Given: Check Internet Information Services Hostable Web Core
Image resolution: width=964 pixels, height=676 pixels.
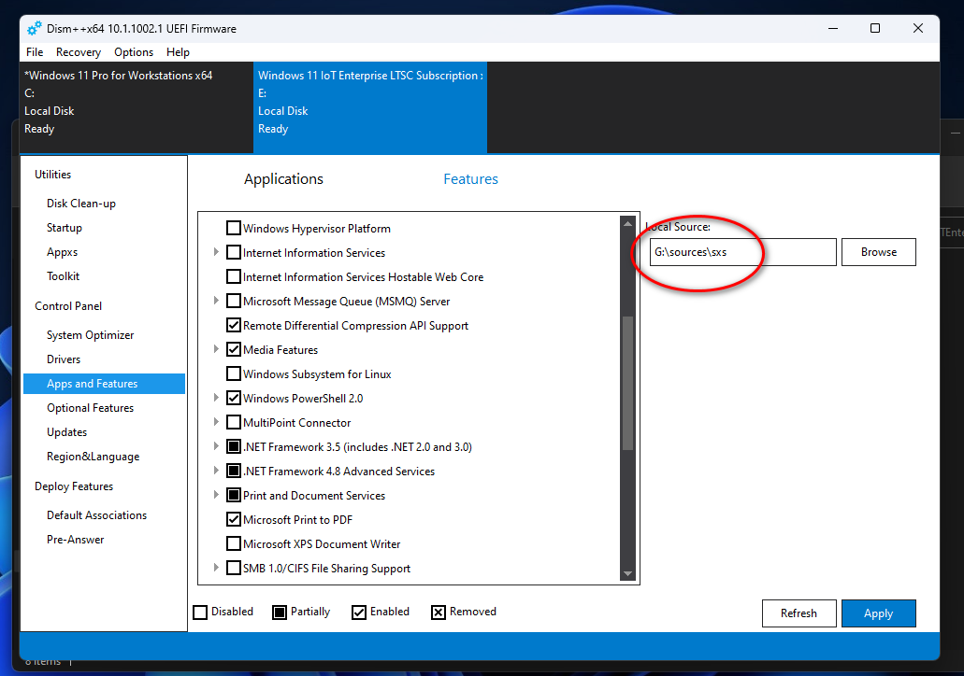Looking at the screenshot, I should pos(234,277).
